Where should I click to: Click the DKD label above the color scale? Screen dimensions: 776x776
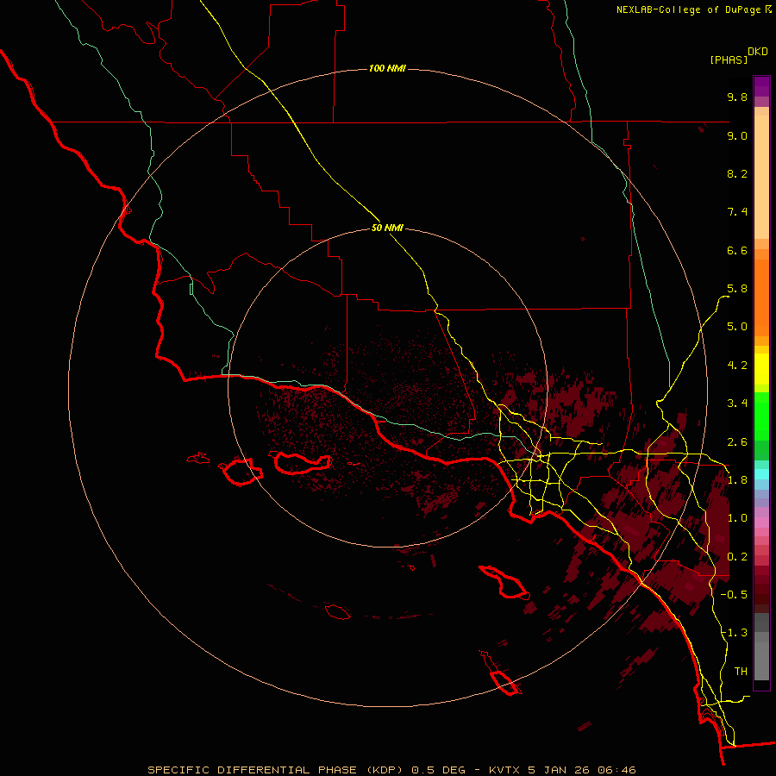pos(758,52)
